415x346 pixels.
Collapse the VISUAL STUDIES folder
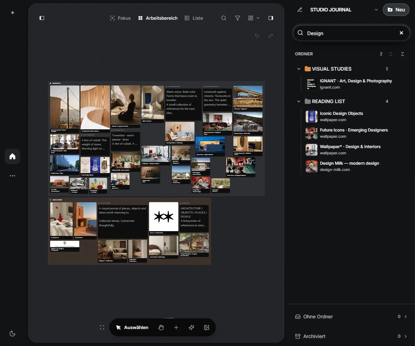299,69
